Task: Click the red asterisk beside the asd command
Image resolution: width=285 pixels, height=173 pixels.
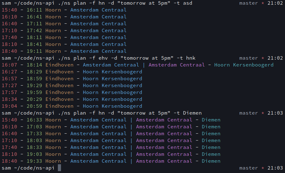Action: click(x=263, y=3)
